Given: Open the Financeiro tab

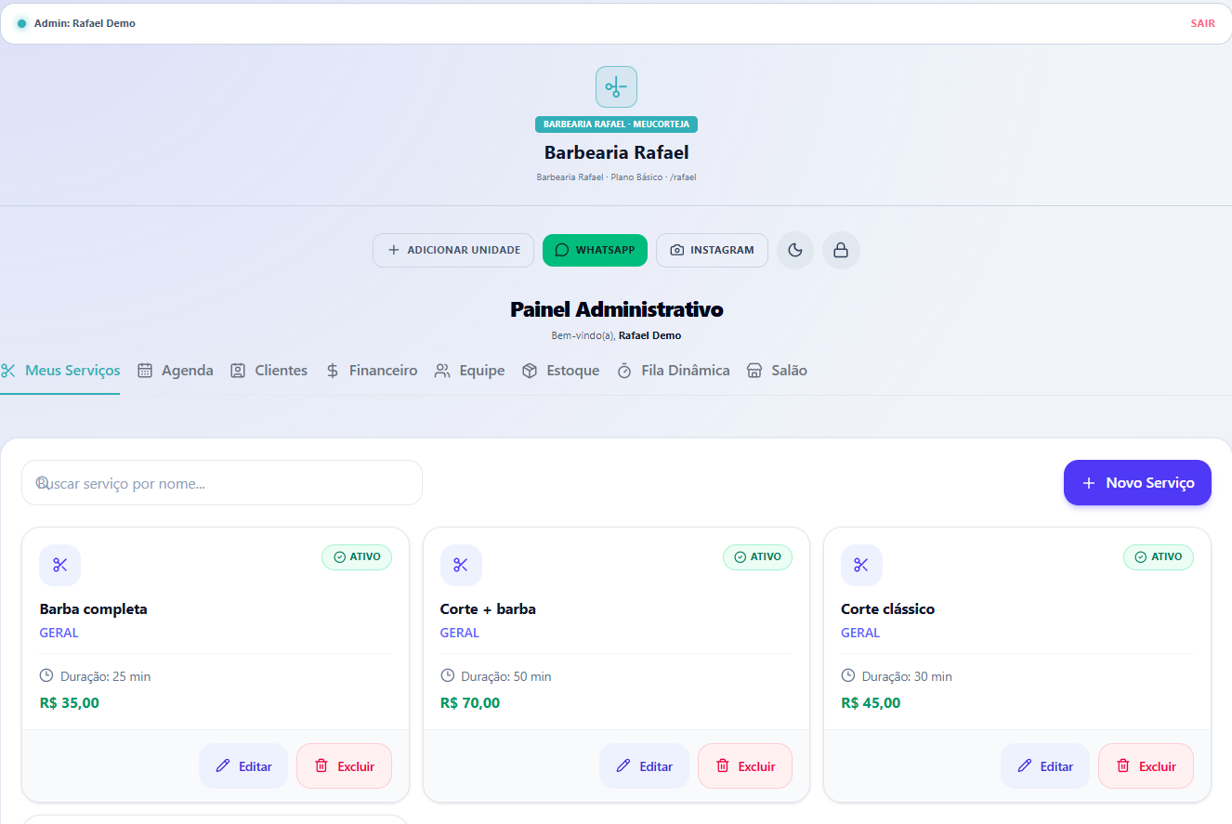Looking at the screenshot, I should 371,371.
